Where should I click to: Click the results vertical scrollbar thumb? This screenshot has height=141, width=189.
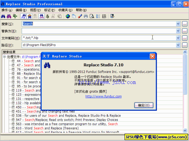click(185, 74)
